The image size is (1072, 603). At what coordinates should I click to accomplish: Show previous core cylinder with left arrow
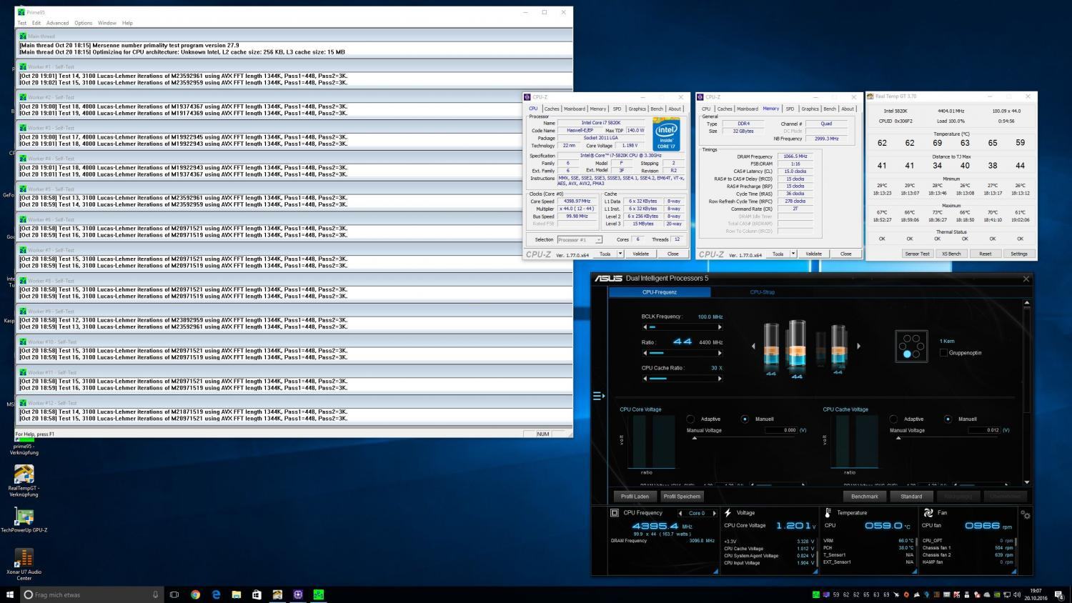753,347
